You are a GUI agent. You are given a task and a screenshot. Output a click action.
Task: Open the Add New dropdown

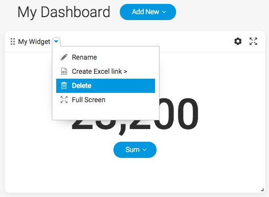point(148,12)
